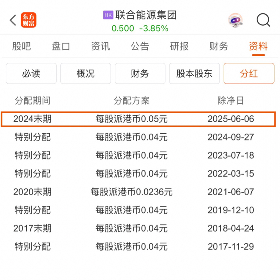Select the 分红 button
Screen dimensions: 280x280
pos(249,73)
